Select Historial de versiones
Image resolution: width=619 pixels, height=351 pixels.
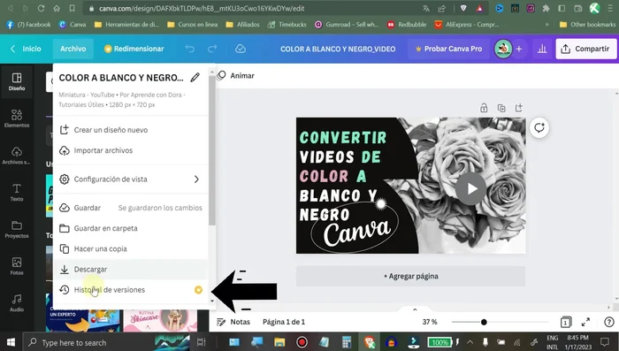tap(130, 290)
